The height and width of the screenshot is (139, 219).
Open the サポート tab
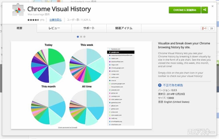[89, 28]
